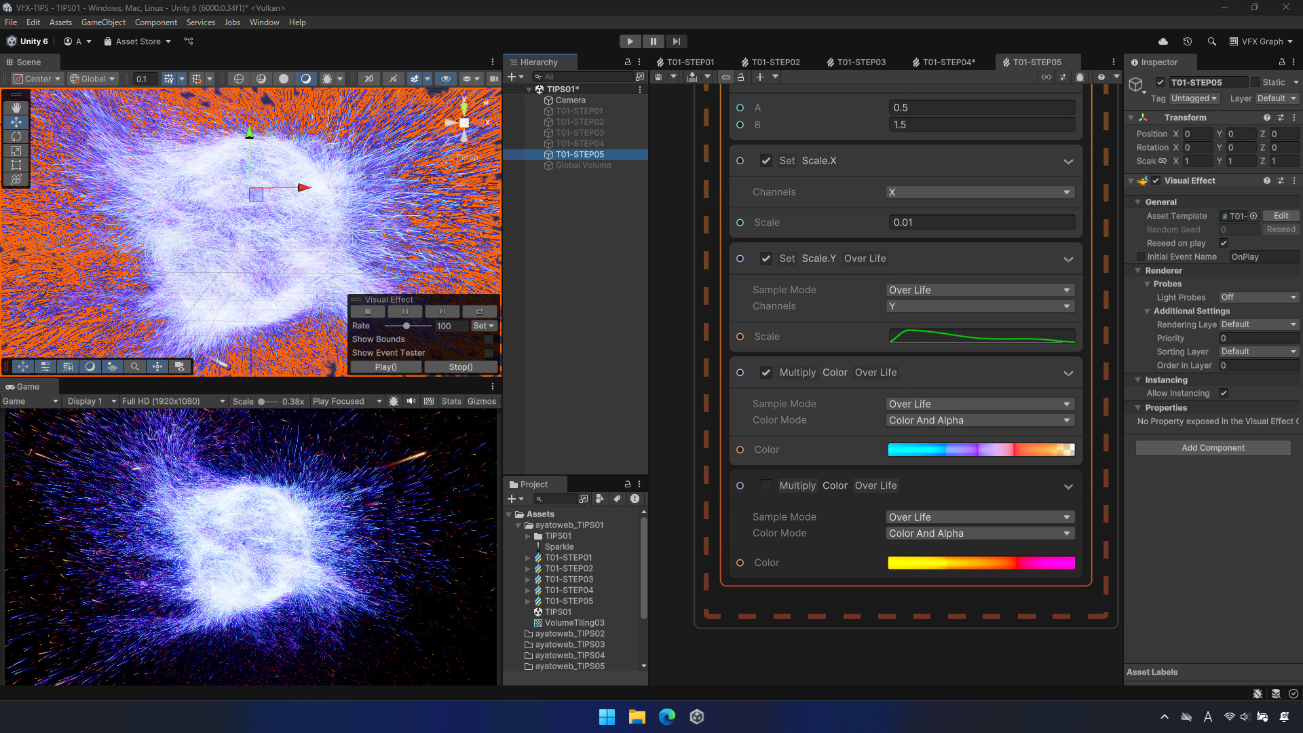Viewport: 1303px width, 733px height.
Task: Enable the second Multiply Color block
Action: 766,485
